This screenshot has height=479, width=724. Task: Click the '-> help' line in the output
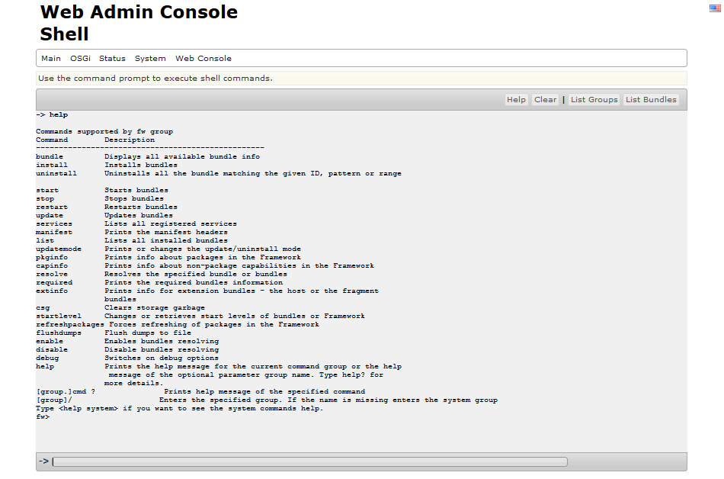pyautogui.click(x=52, y=115)
